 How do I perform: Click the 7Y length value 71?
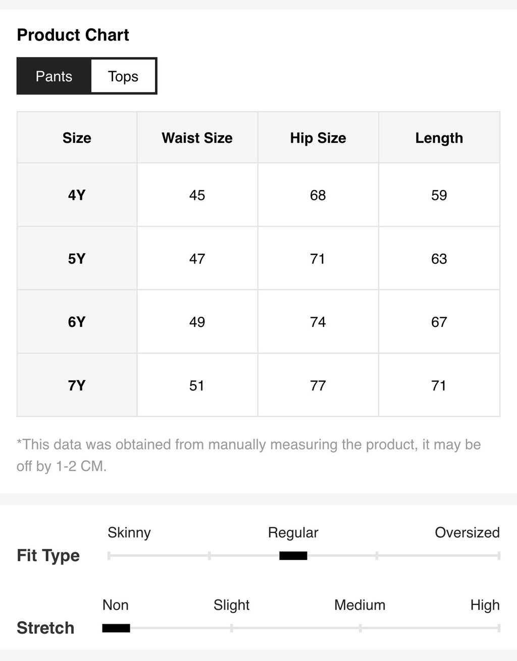click(439, 385)
